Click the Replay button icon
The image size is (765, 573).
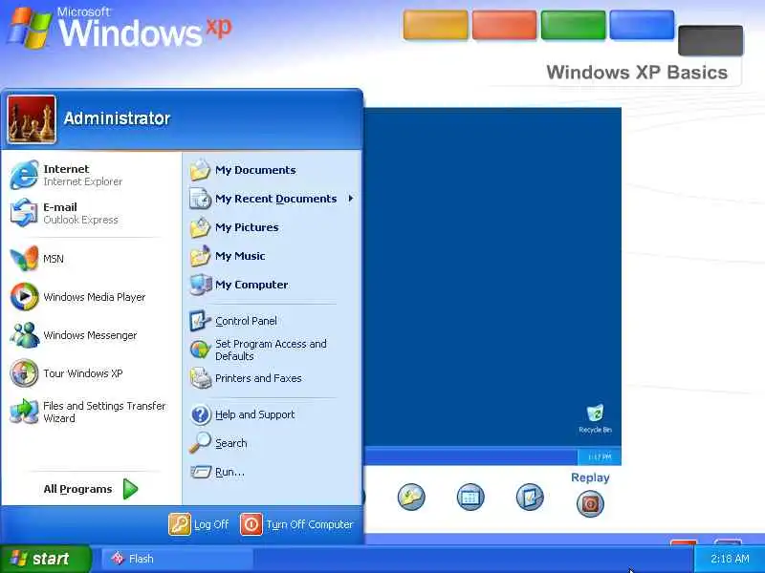tap(590, 504)
